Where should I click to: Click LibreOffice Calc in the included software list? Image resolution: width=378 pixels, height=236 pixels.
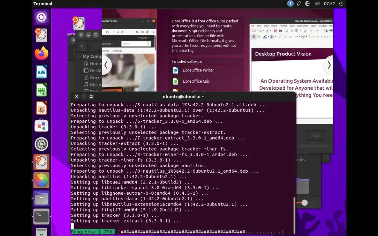(x=191, y=81)
